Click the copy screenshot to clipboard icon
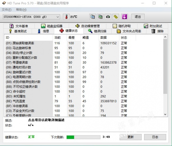Screen dimensions: 172x146 [x=100, y=17]
